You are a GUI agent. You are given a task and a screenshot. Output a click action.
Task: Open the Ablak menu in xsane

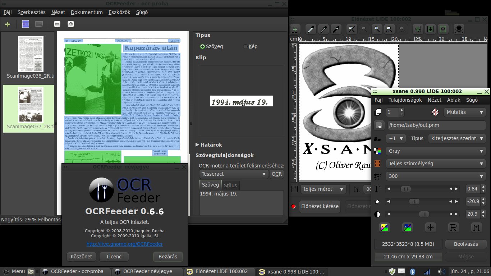[x=454, y=100]
